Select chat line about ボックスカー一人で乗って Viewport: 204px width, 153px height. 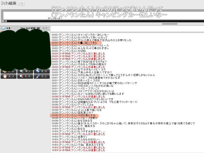click(103, 75)
